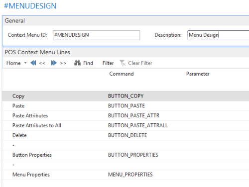Select the Button Properties row
This screenshot has height=187, width=249.
(x=125, y=155)
